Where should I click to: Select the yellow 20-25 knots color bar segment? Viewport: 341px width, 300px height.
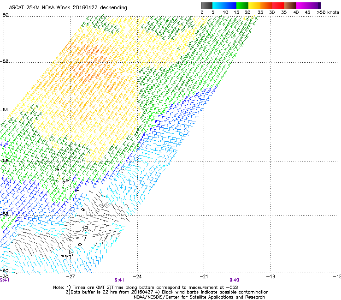(254, 6)
